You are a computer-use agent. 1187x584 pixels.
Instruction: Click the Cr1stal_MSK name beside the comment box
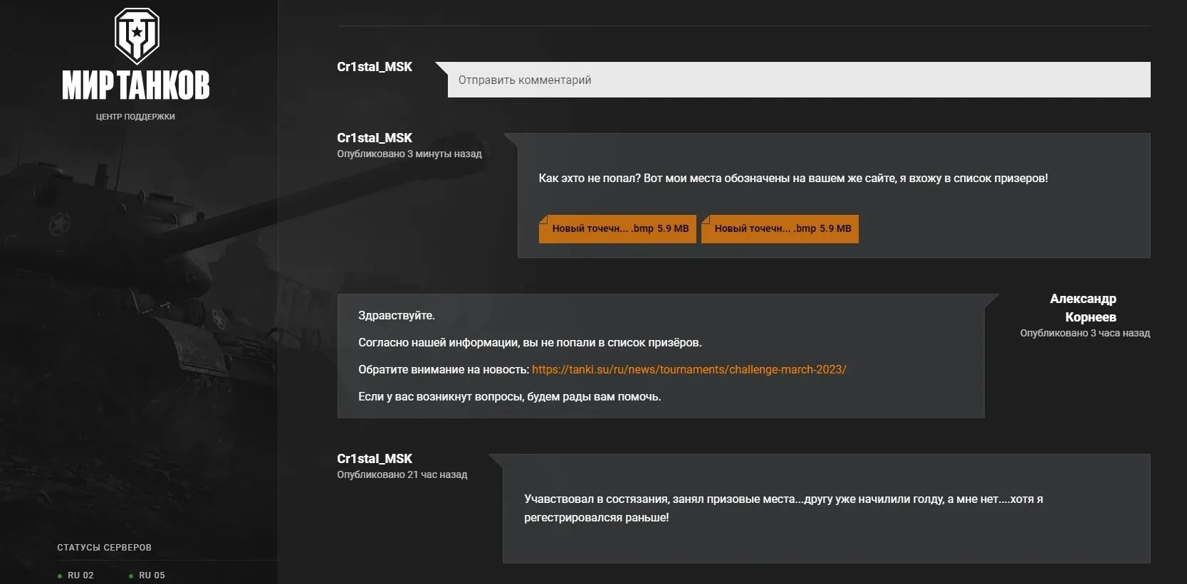point(375,67)
